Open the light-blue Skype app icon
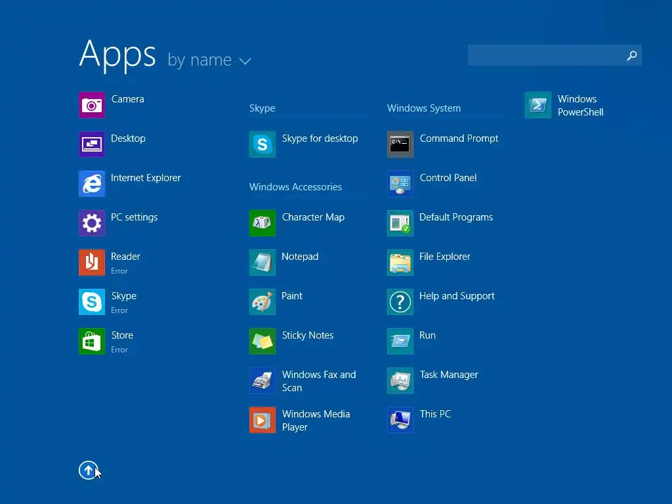Image resolution: width=672 pixels, height=504 pixels. click(92, 302)
